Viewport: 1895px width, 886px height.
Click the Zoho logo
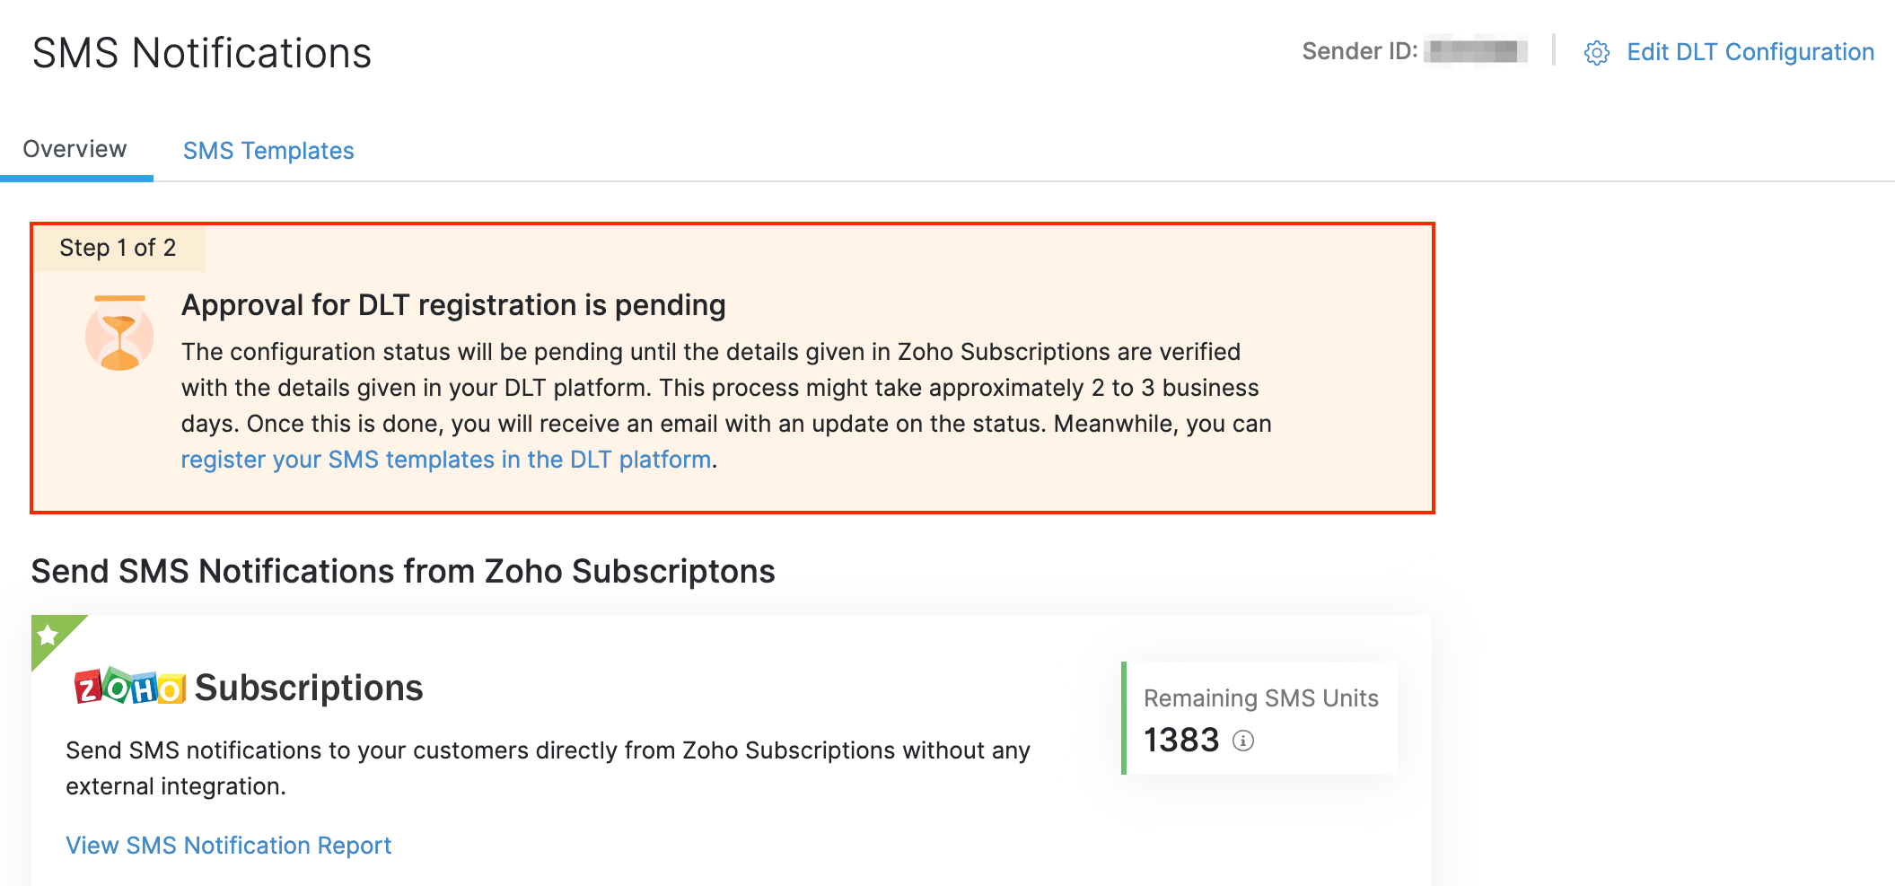[x=130, y=689]
